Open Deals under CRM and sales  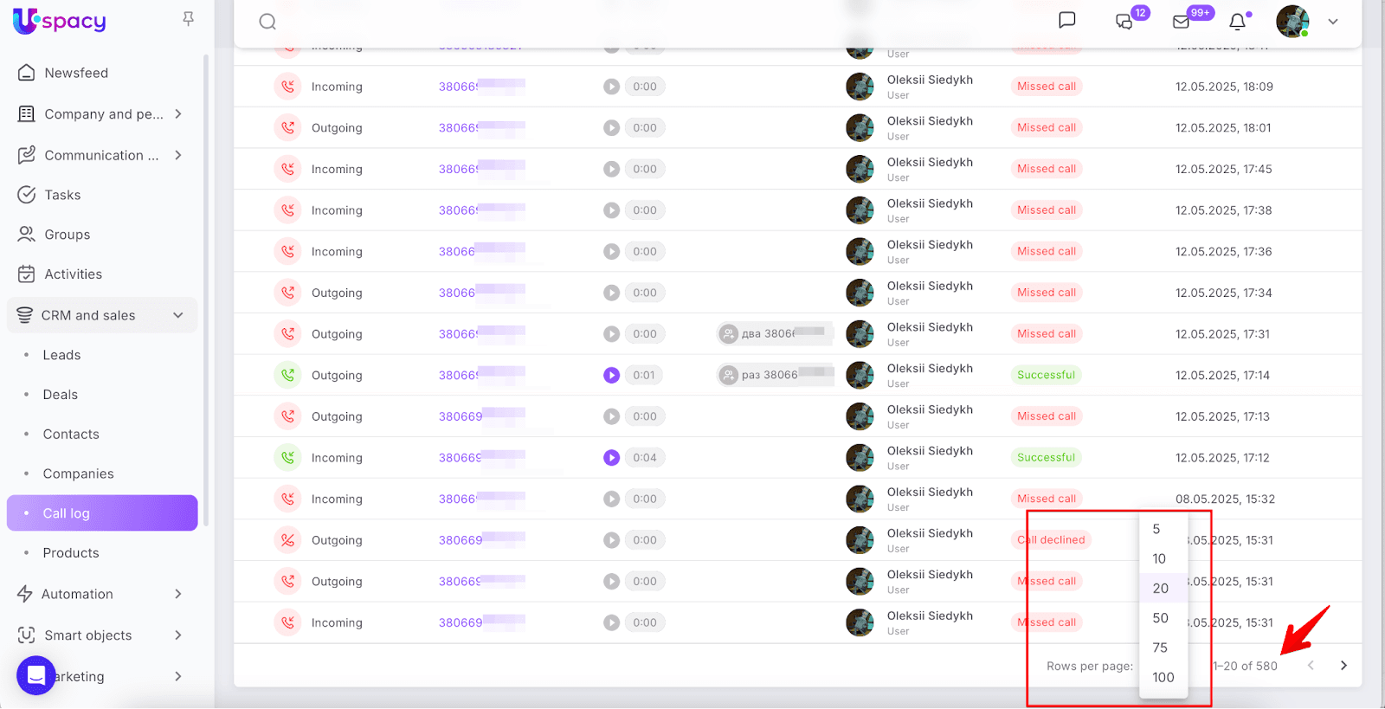click(x=61, y=395)
